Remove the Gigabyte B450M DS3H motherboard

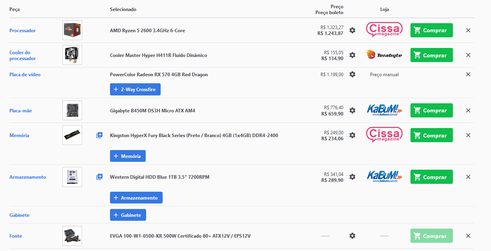tap(468, 110)
